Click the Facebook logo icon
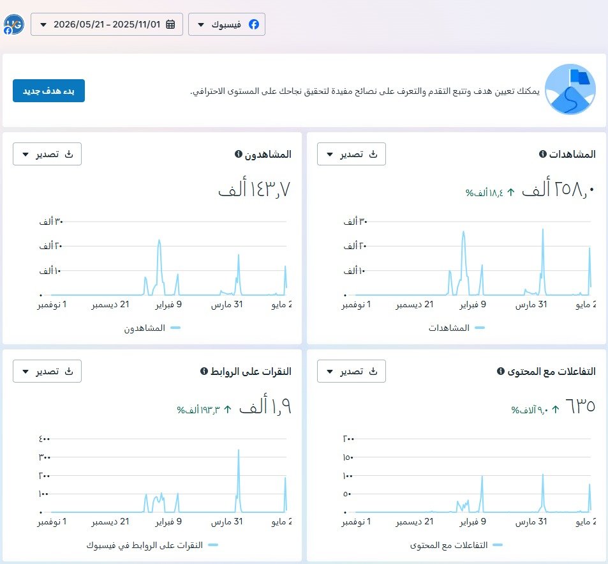This screenshot has height=564, width=608. pyautogui.click(x=253, y=24)
